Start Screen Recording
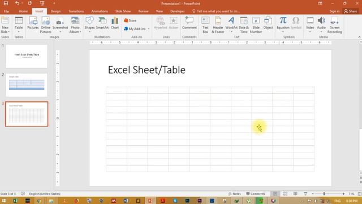Viewport: 362px width, 204px height. tap(334, 25)
